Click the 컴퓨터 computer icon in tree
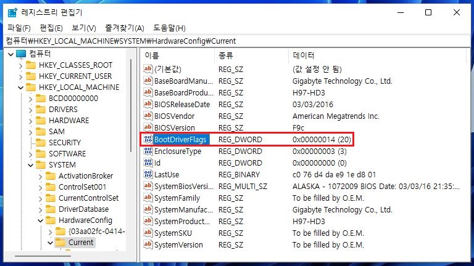 [x=21, y=54]
